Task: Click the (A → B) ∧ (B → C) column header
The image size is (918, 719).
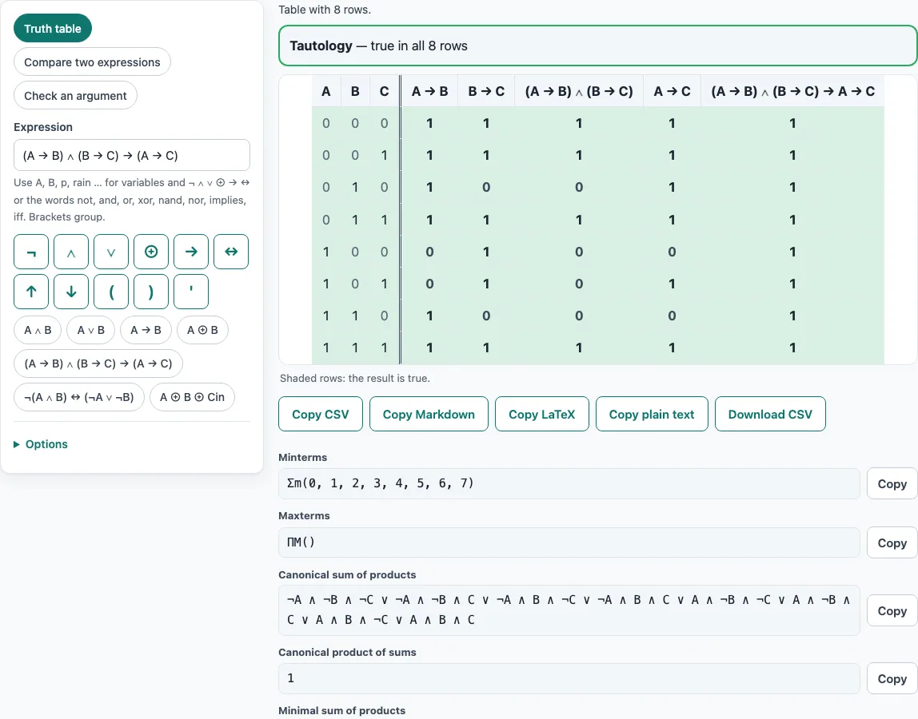Action: [579, 91]
